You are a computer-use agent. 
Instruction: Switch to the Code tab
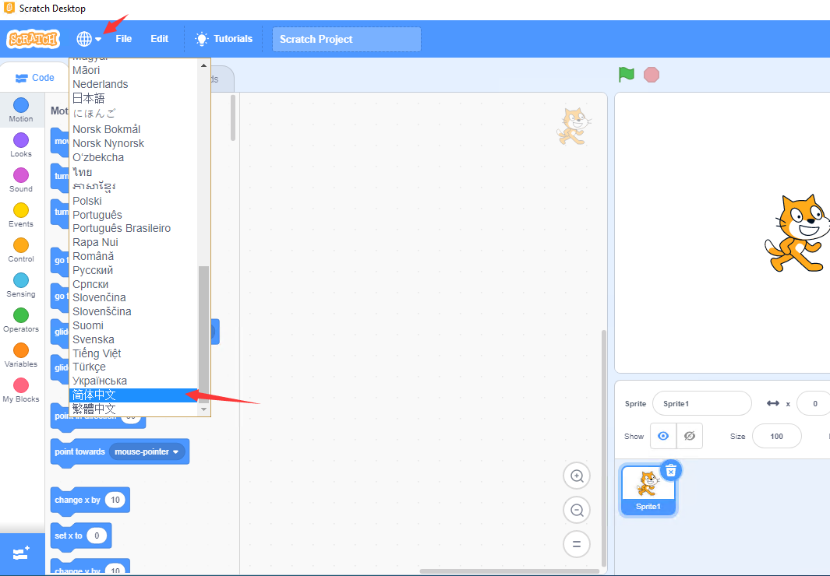tap(35, 78)
